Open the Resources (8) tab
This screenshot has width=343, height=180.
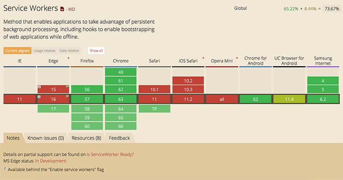pyautogui.click(x=86, y=138)
